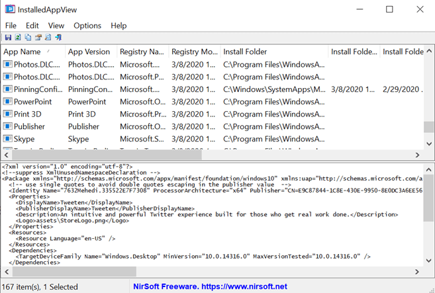The height and width of the screenshot is (293, 435).
Task: Click the XML pane horizontal scroll right arrow
Action: tap(417, 272)
